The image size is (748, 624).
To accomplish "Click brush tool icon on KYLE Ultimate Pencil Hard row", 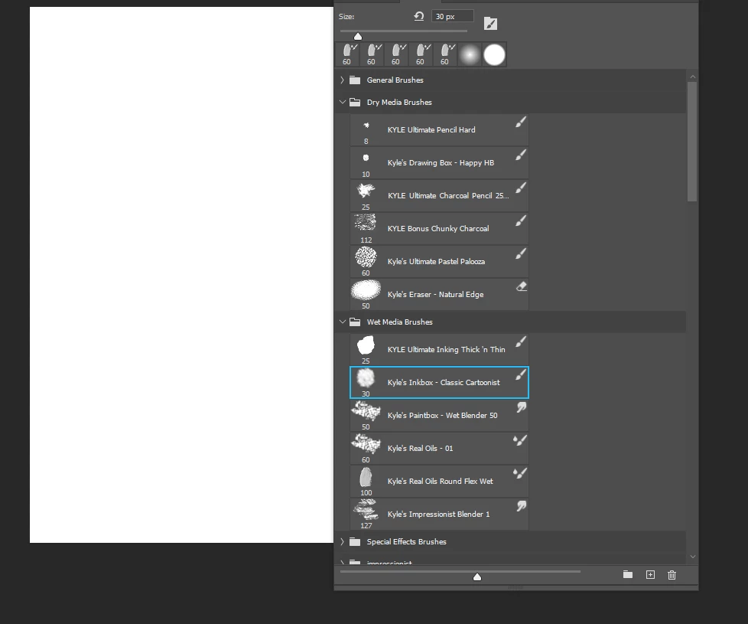I will [x=521, y=122].
